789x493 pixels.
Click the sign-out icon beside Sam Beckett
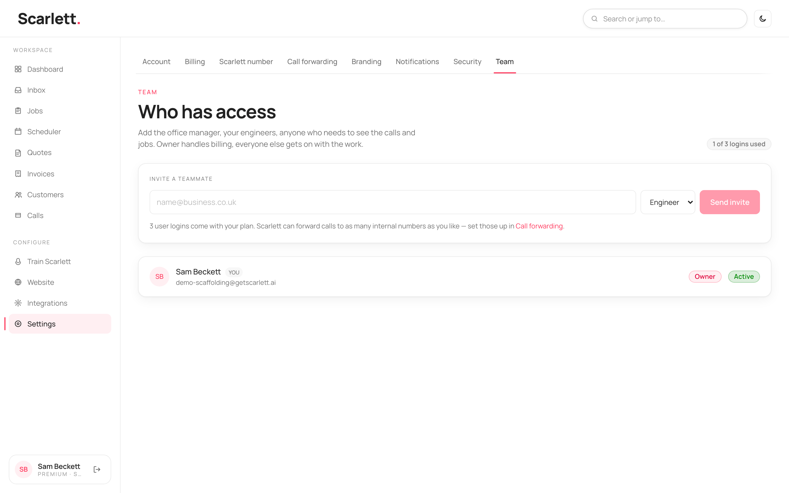click(97, 469)
